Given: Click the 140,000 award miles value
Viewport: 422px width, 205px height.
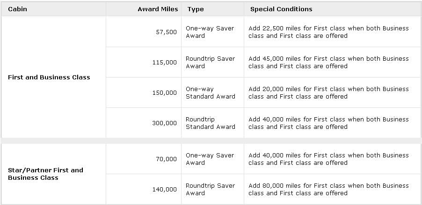Looking at the screenshot, I should (x=164, y=190).
